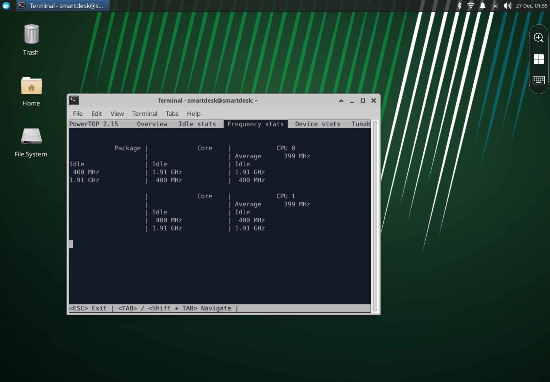550x382 pixels.
Task: Click the magnifier zoom-in icon
Action: click(x=538, y=38)
